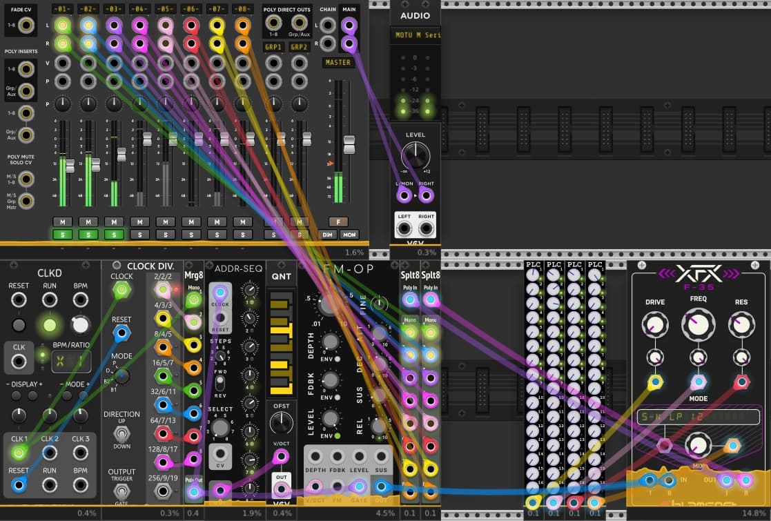Screen dimensions: 771x521
Task: Click the -01- channel name label
Action: (62, 9)
